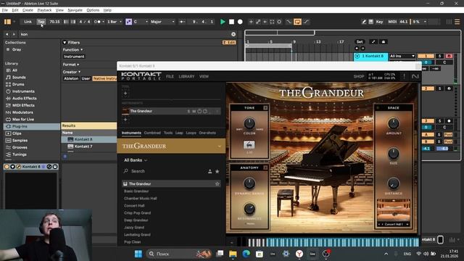Open the All Banks dropdown in Kontakt
464x261 pixels.
point(136,160)
